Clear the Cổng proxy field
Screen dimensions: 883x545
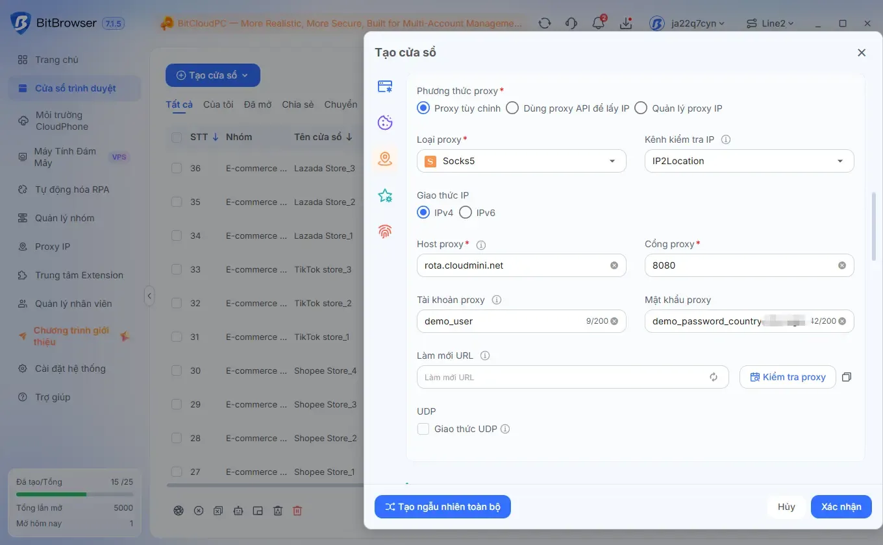(x=842, y=265)
